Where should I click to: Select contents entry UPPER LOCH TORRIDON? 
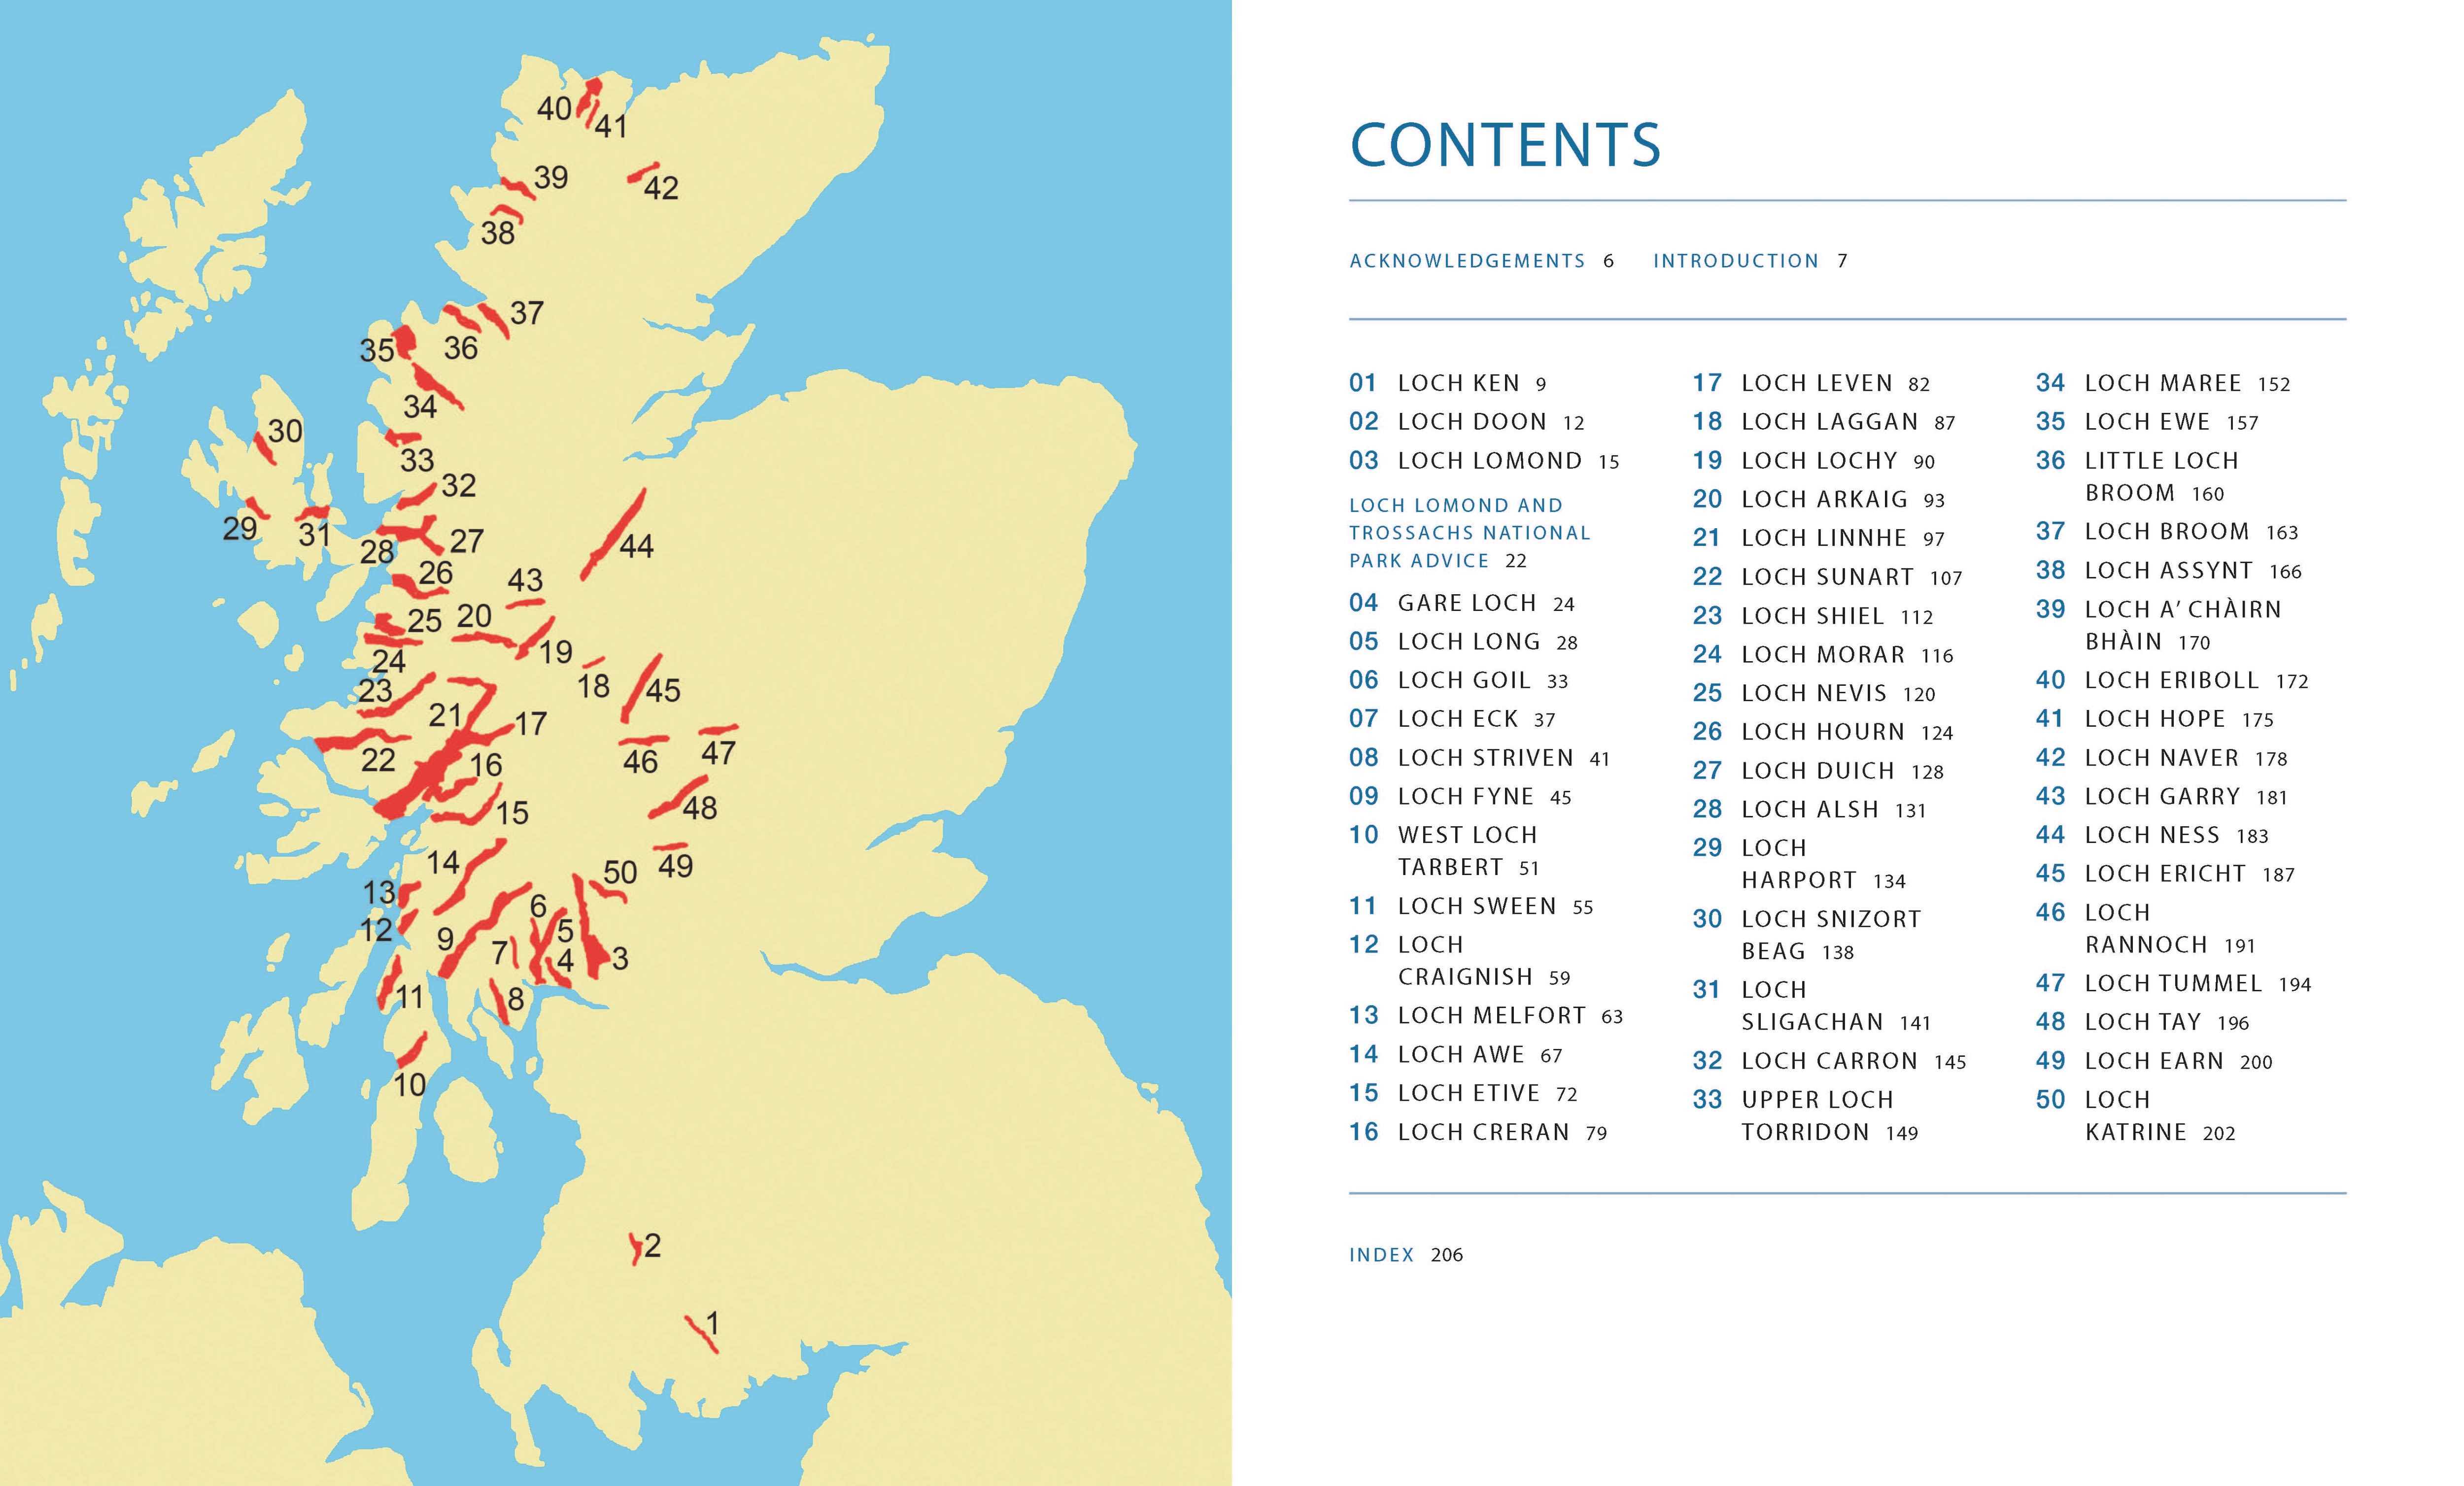point(1806,1116)
